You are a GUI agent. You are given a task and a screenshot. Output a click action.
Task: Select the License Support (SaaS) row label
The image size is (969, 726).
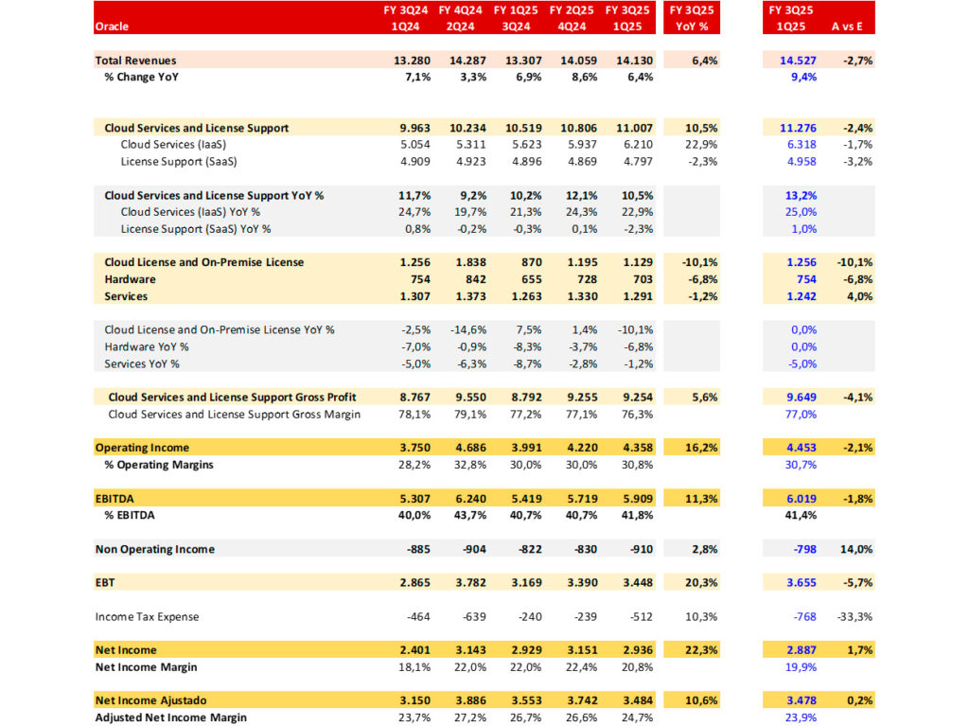[175, 162]
